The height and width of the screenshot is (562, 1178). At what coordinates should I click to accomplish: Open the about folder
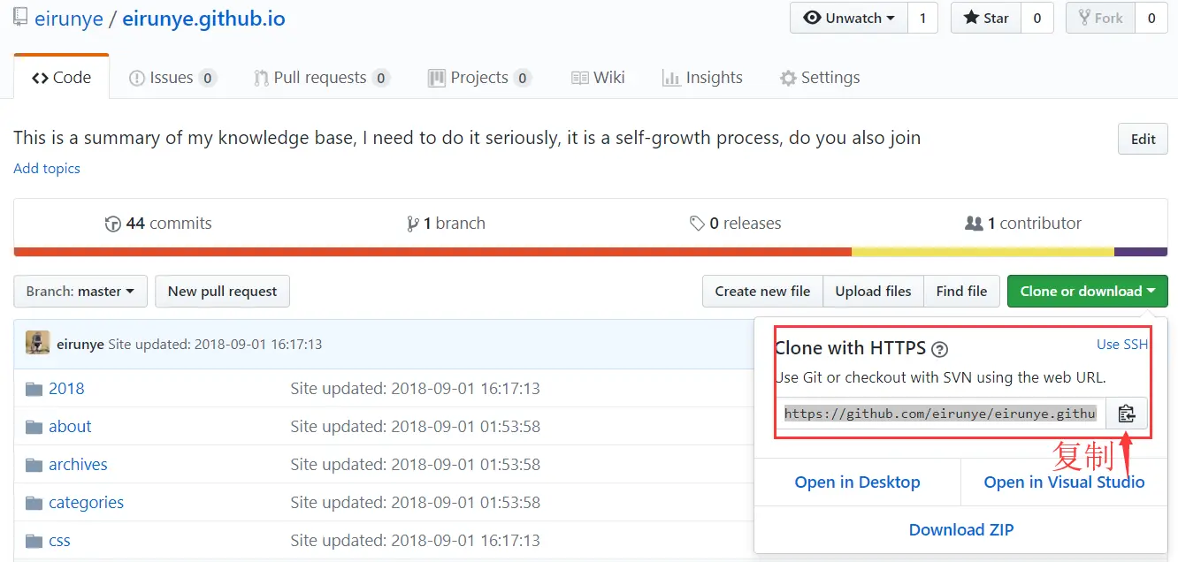pyautogui.click(x=70, y=427)
